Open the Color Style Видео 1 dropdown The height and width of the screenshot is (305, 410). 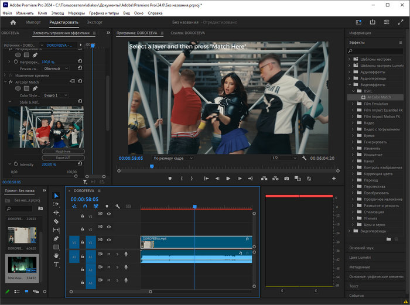(x=56, y=95)
